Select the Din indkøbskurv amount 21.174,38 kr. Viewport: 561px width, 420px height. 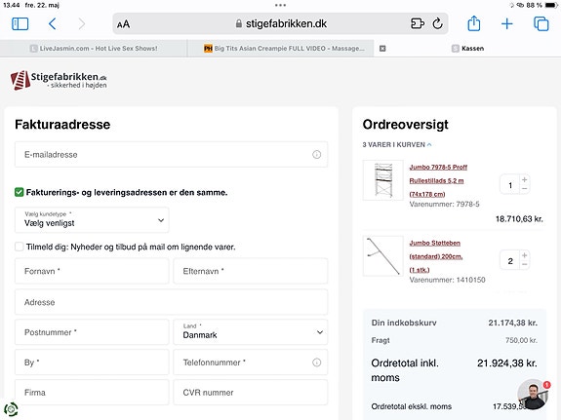(x=512, y=323)
